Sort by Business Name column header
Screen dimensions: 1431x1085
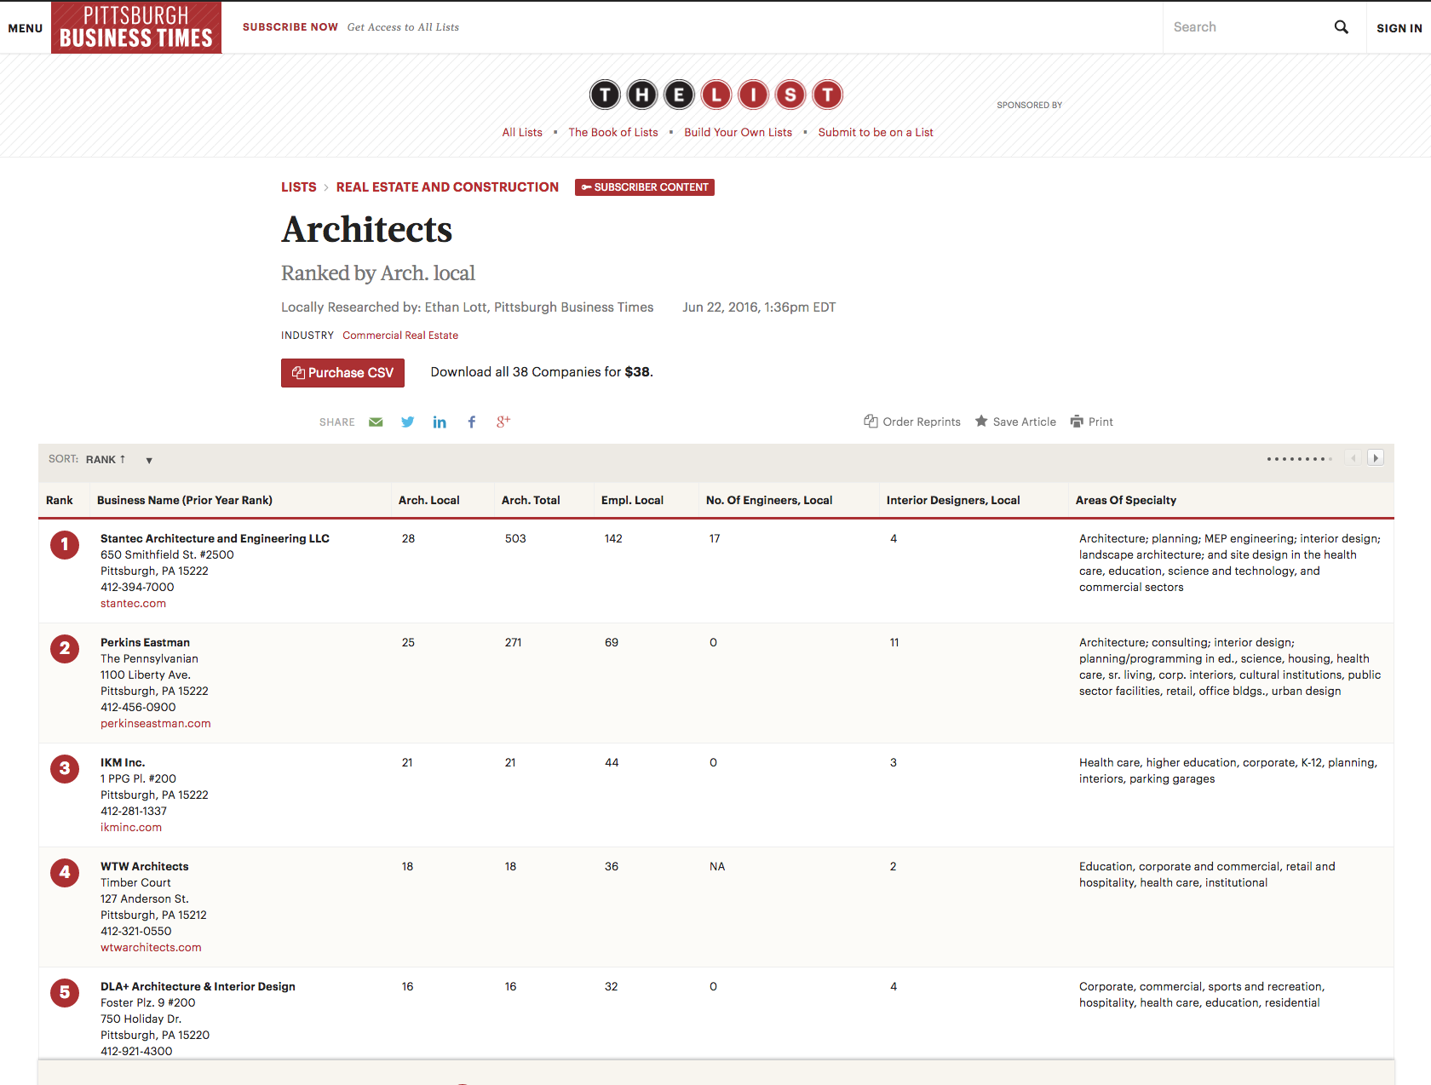point(185,500)
